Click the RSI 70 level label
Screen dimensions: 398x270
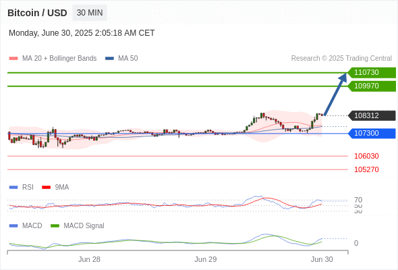[358, 200]
